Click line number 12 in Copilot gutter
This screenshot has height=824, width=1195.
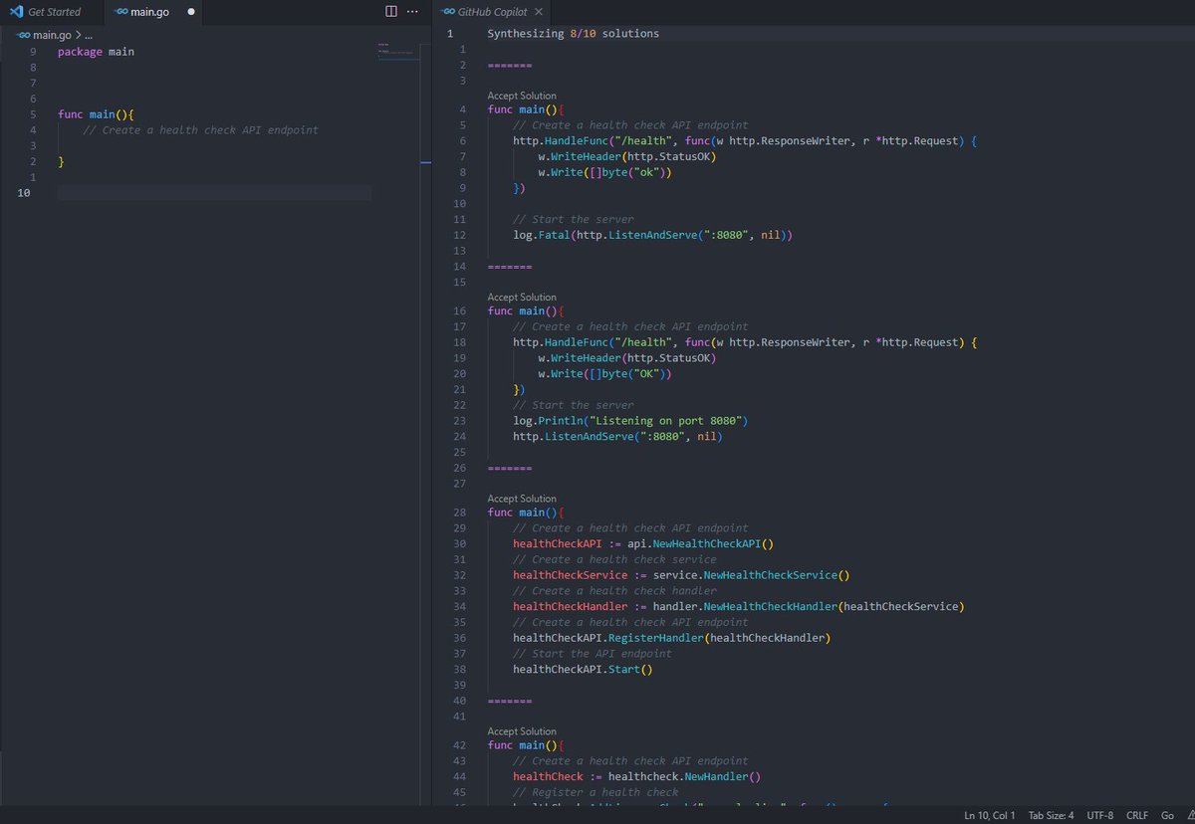pos(460,235)
